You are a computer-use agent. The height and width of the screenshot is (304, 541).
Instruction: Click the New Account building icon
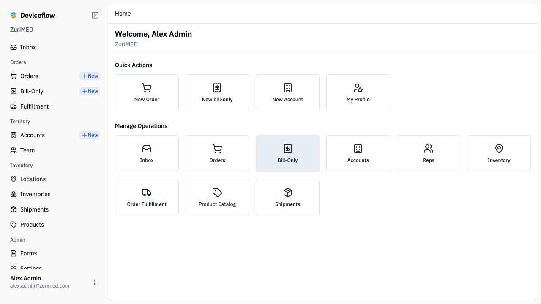coord(287,87)
